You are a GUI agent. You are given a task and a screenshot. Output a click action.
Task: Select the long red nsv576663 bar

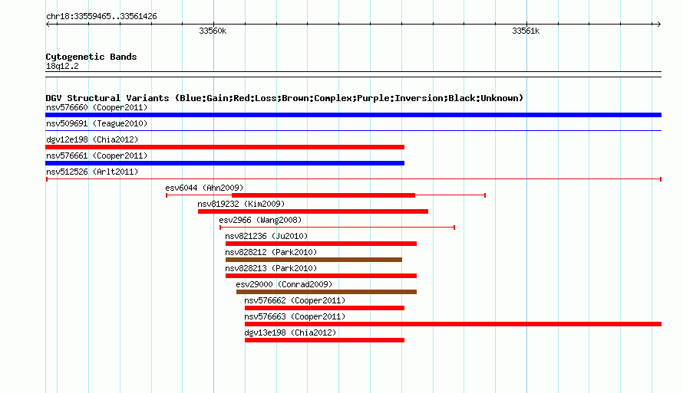click(453, 324)
